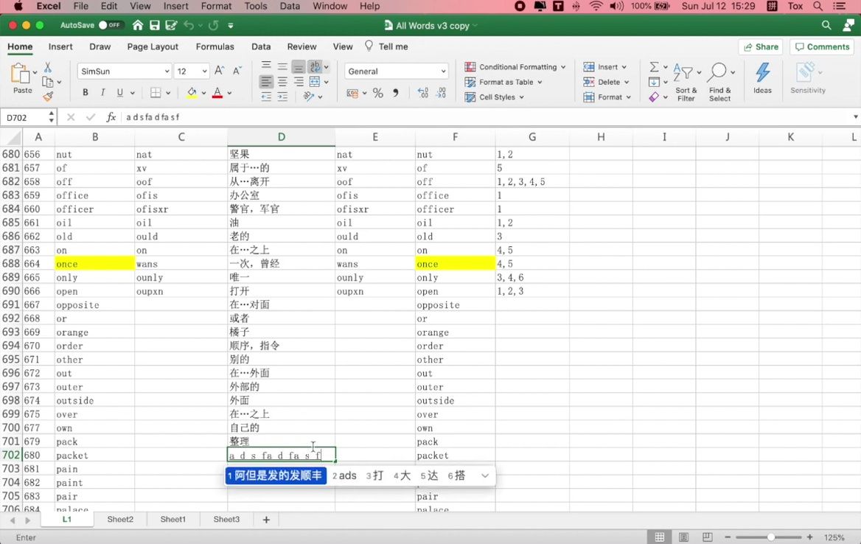
Task: Open Ideas lightning icon
Action: point(762,72)
